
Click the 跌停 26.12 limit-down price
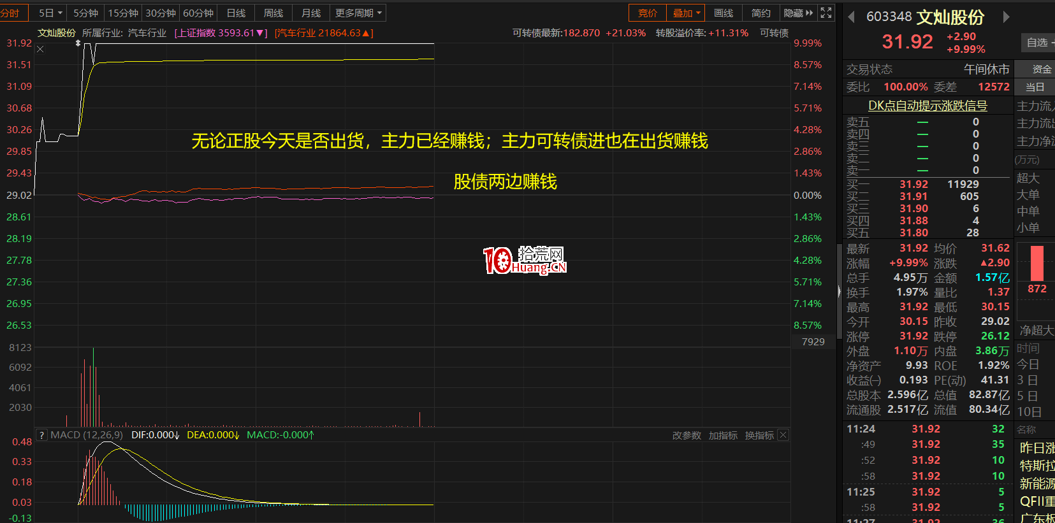[x=995, y=336]
